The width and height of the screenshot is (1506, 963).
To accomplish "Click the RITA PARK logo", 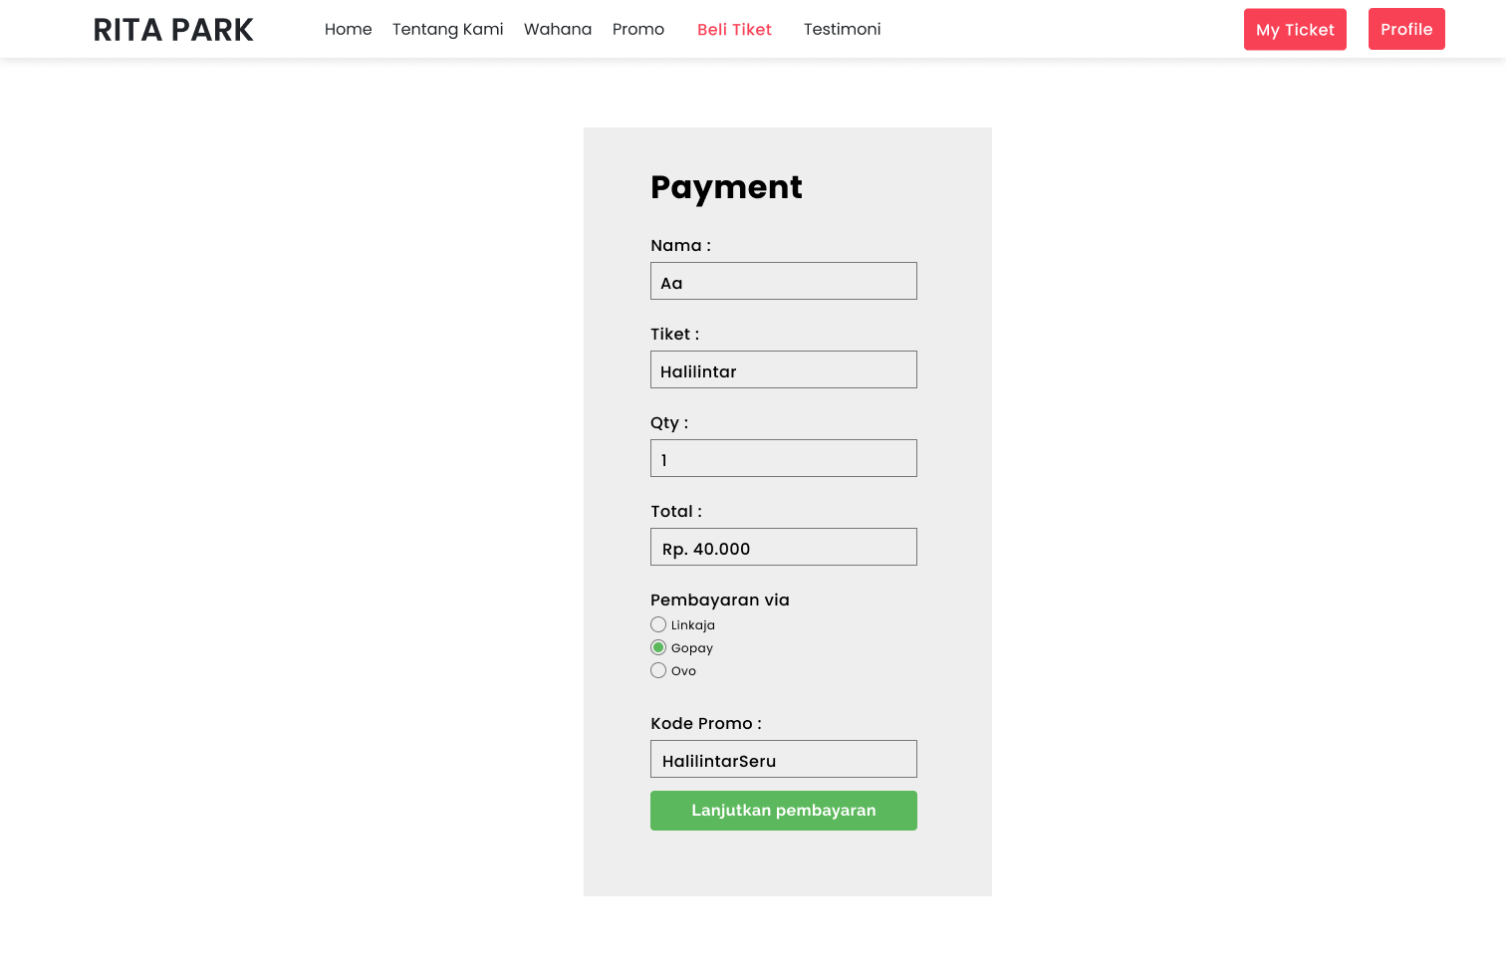I will point(173,29).
